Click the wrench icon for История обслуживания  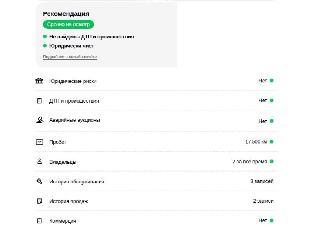coord(39,181)
